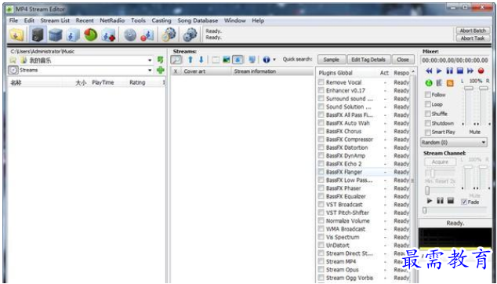Click the gear with clock toolbar icon
Viewport: 497px width, 284px height.
[169, 35]
